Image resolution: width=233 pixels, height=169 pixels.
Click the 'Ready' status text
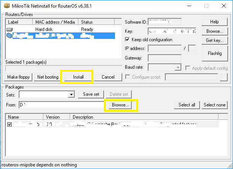[x=87, y=29]
